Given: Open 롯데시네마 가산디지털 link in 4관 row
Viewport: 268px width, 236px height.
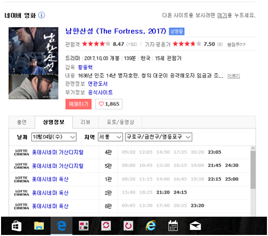Looking at the screenshot, I should (57, 152).
